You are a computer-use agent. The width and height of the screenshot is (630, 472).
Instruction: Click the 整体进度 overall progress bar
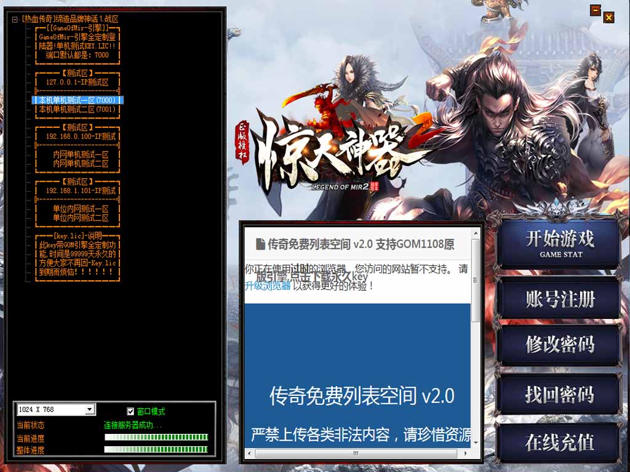pyautogui.click(x=156, y=449)
